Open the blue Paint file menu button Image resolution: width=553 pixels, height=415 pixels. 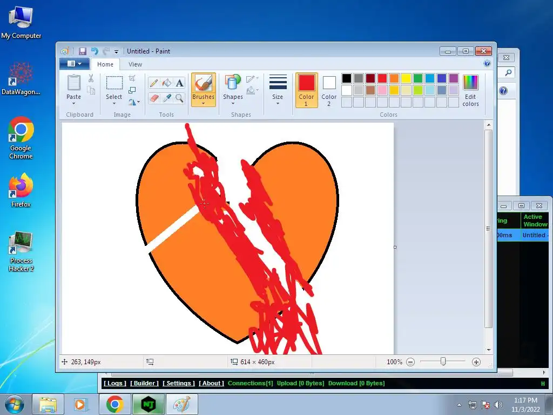(x=75, y=64)
